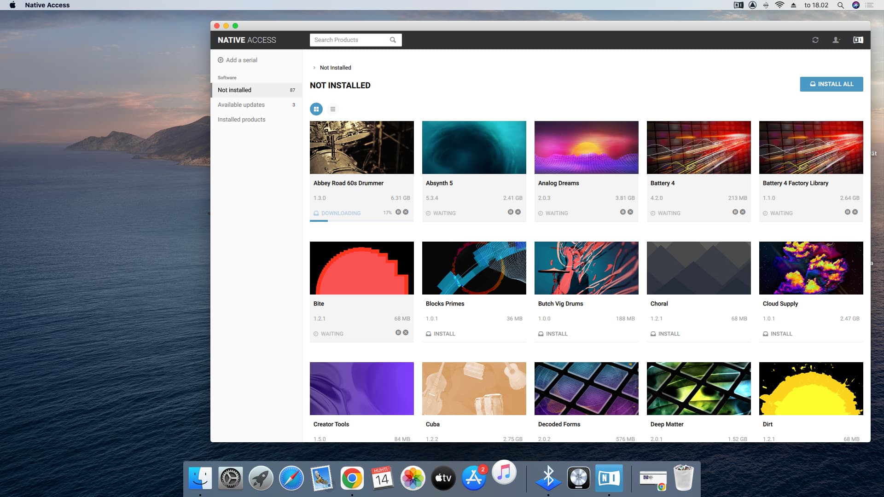Click the INSTALL ALL button

click(832, 84)
